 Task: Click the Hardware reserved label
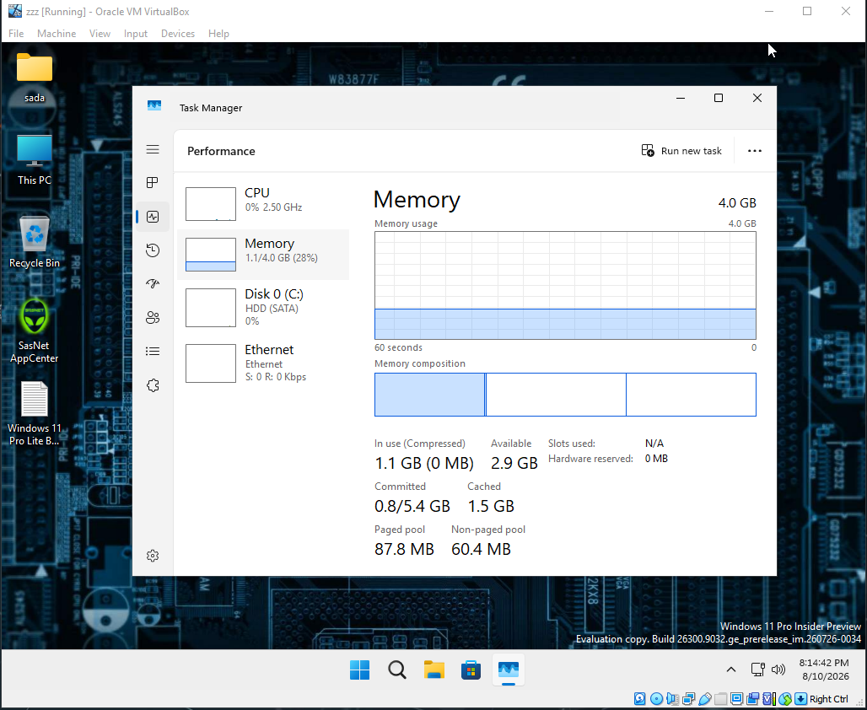[590, 459]
